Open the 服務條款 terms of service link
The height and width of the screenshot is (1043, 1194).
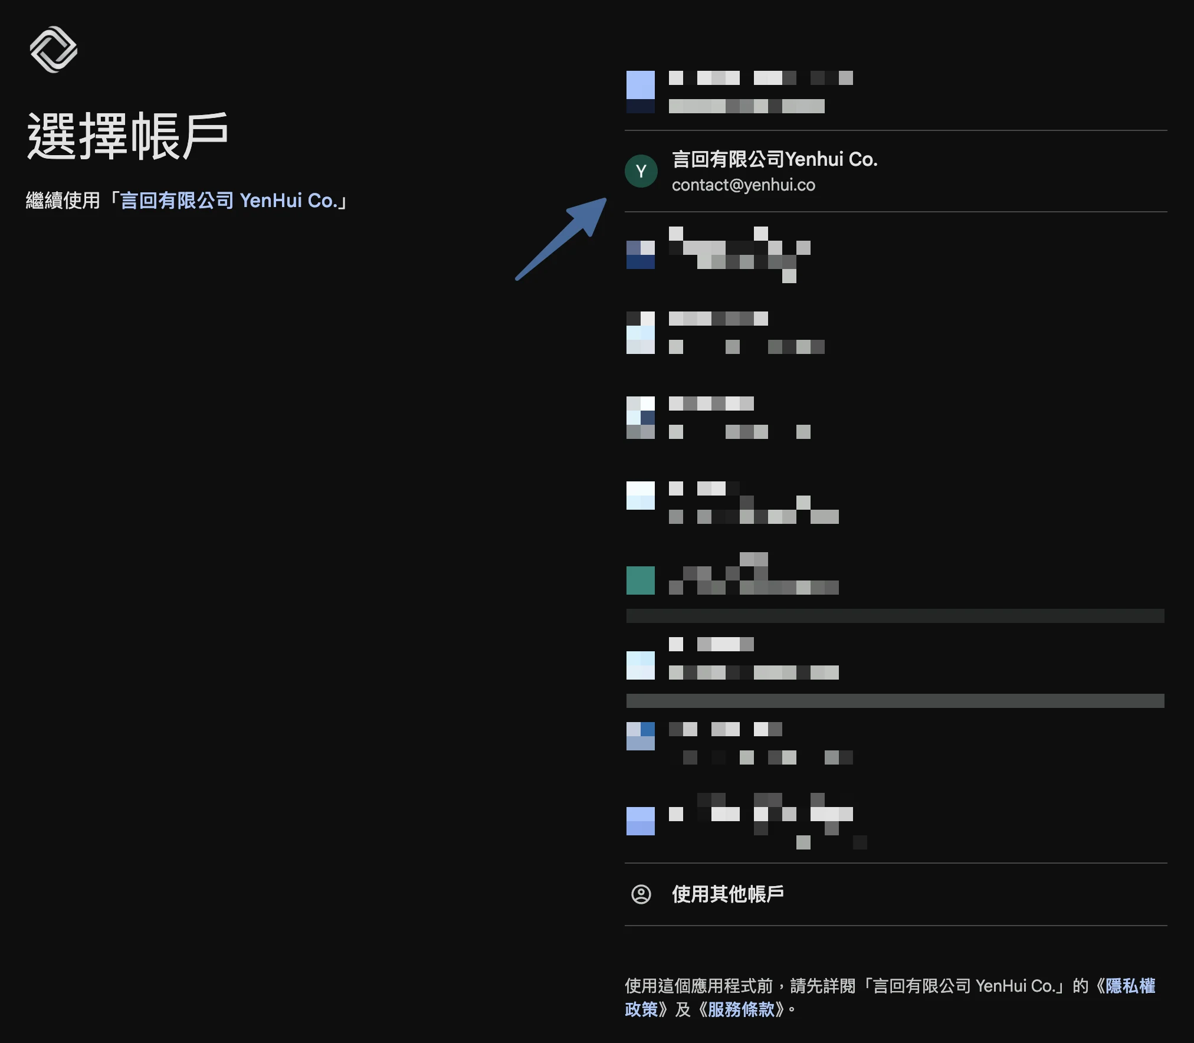pyautogui.click(x=742, y=1009)
